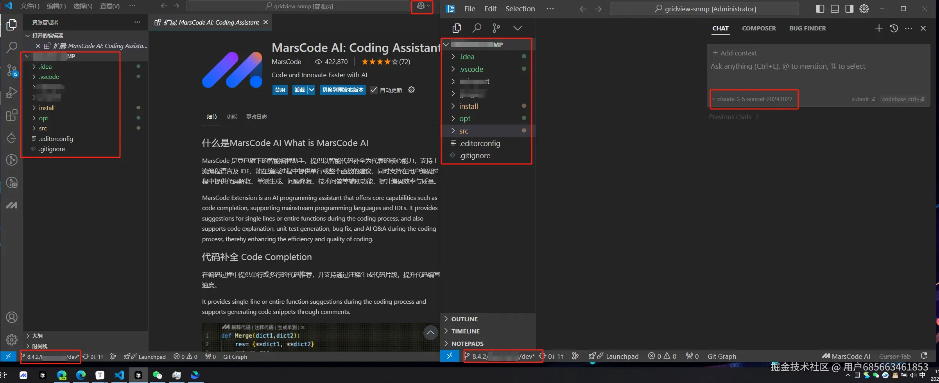Open the 文件(F) menu in VS Code
This screenshot has height=383, width=939.
30,6
